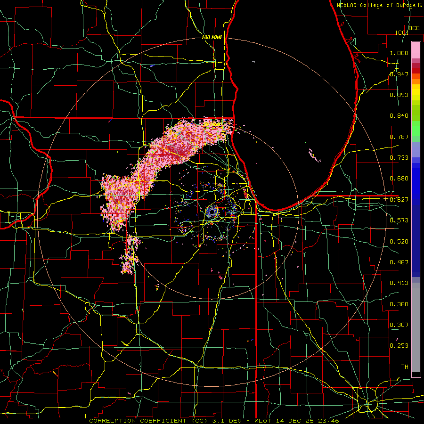Screen dimensions: 424x424
Task: Select the 0.627 scale value
Action: pyautogui.click(x=399, y=200)
